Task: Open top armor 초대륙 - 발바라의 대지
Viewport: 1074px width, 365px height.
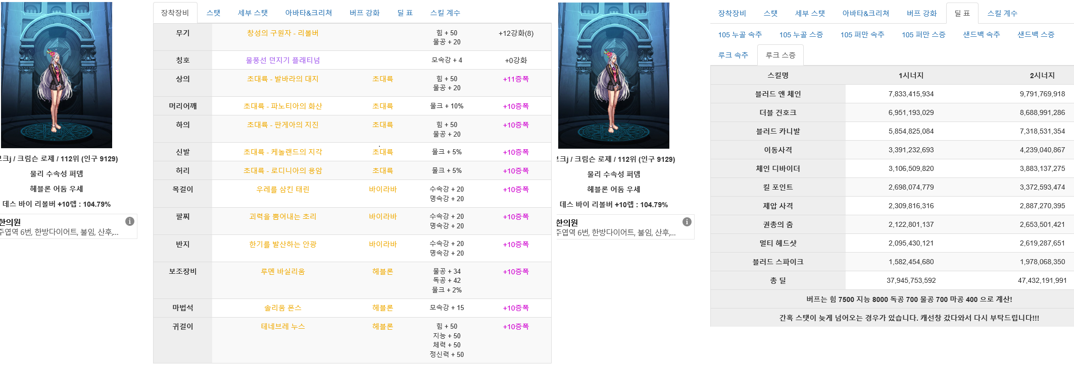Action: pos(282,79)
